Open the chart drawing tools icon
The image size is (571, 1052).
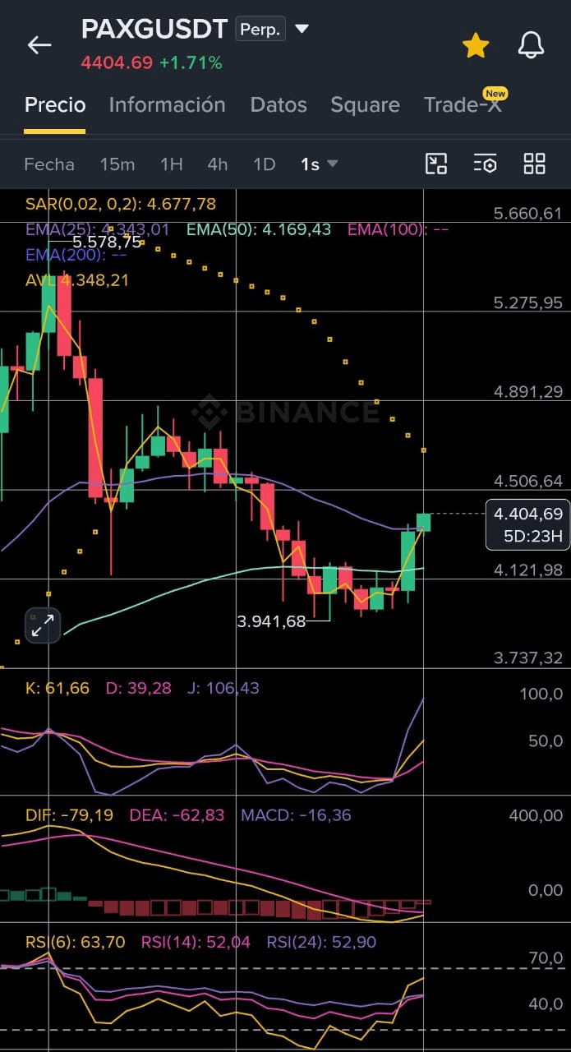click(x=436, y=164)
